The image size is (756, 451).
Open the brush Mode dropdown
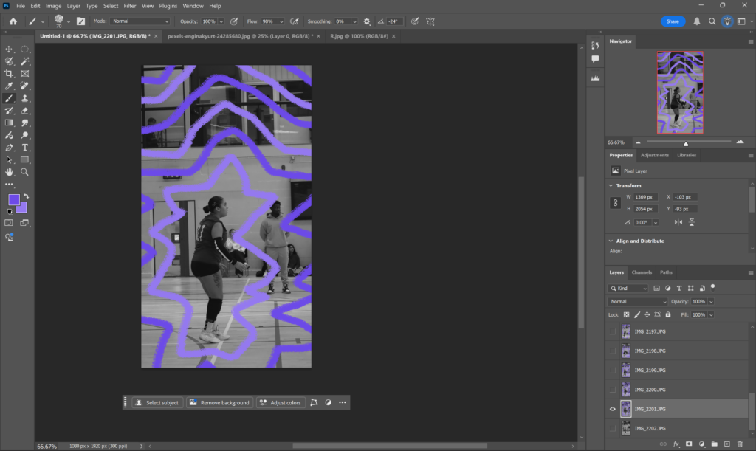tap(140, 22)
